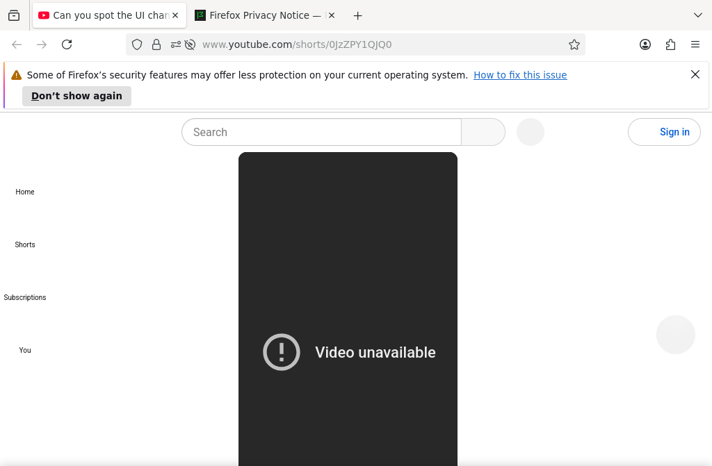Click the warning triangle icon in notification bar
This screenshot has height=466, width=712.
point(17,75)
